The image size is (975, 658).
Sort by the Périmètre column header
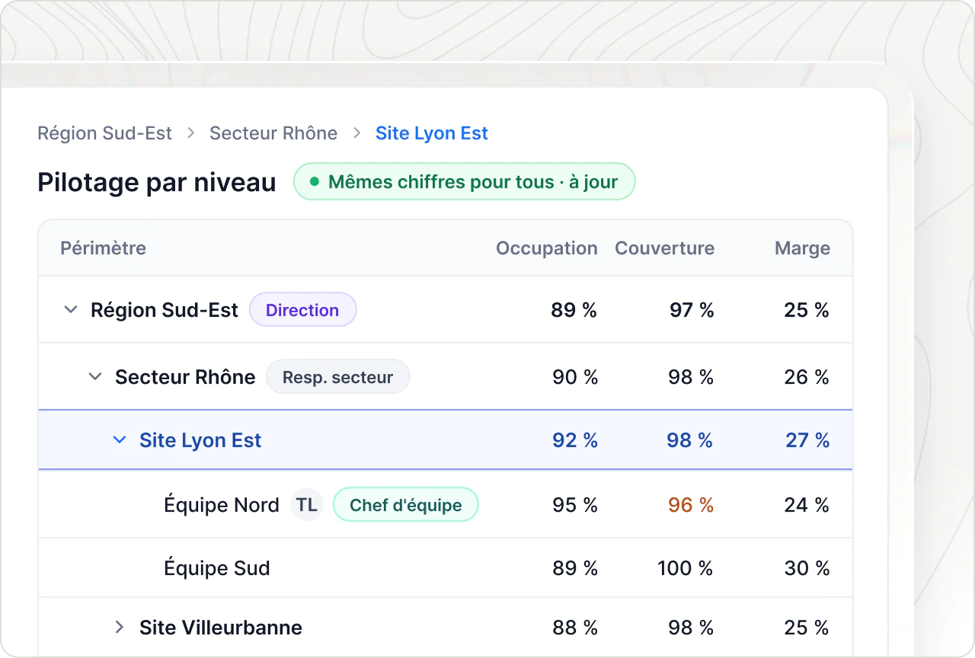point(104,248)
